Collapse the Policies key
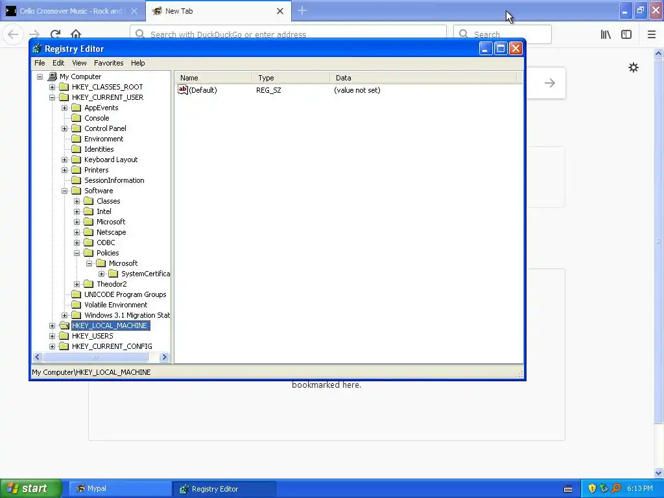 click(x=77, y=253)
